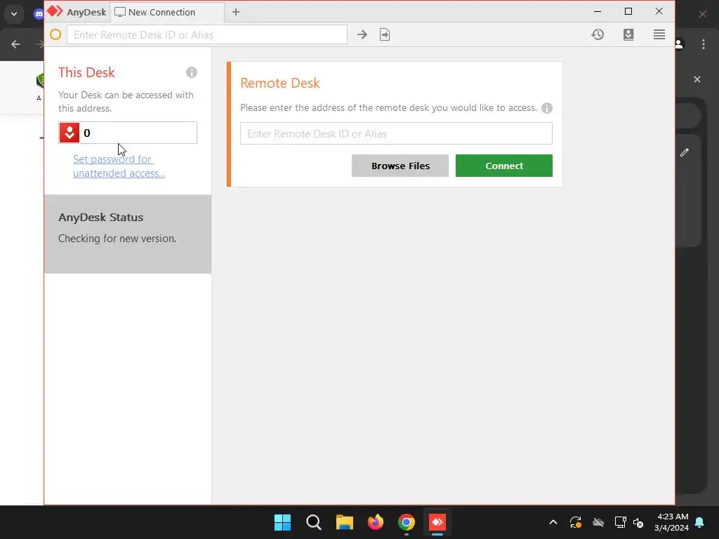Click the This Desk heading

pos(86,72)
